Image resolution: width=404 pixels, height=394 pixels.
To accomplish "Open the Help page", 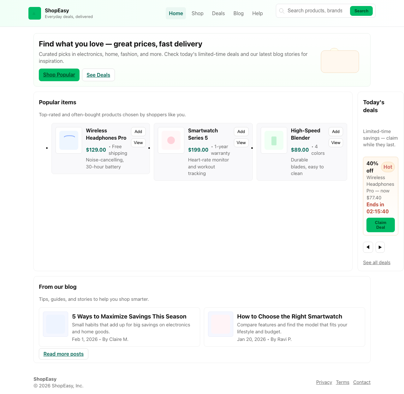I will (258, 13).
